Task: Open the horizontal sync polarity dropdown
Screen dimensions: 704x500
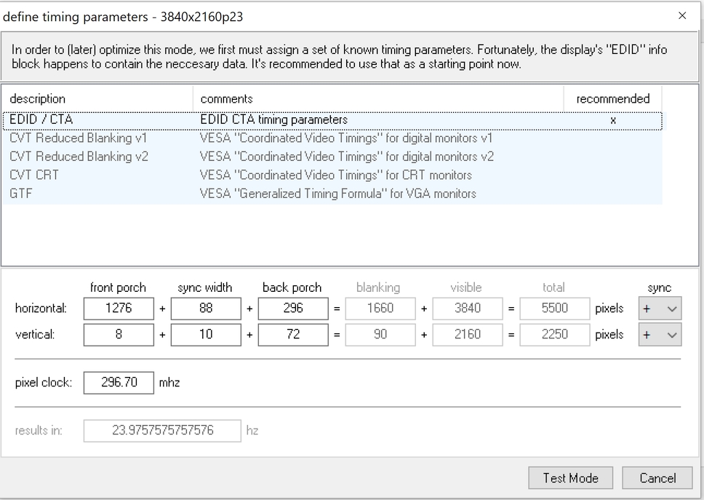Action: click(660, 309)
